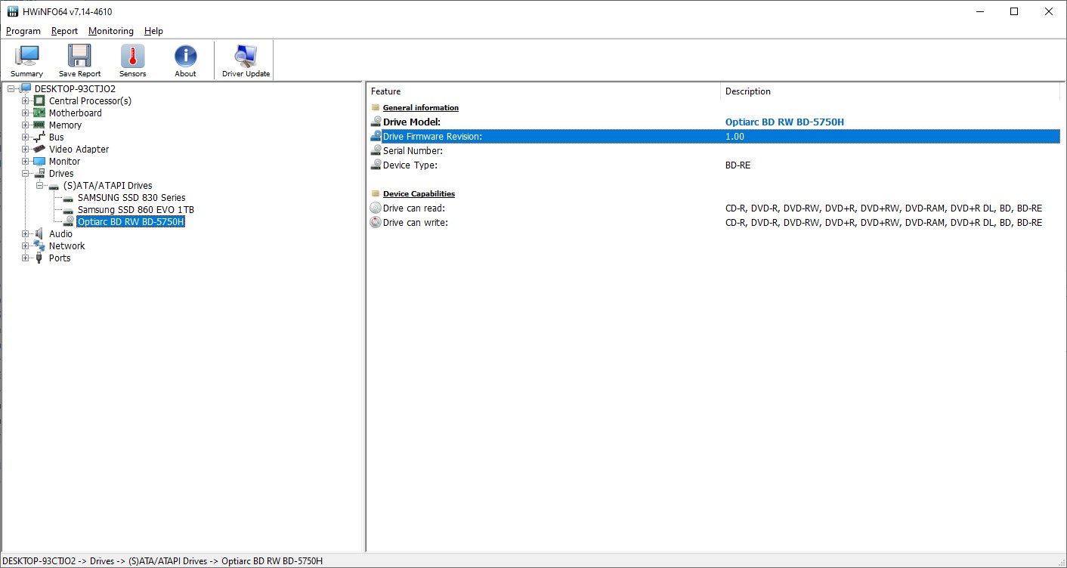Click the Drives tree icon

tap(39, 173)
